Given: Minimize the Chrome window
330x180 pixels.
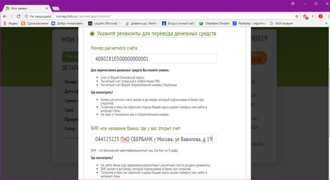Looking at the screenshot, I should [305, 4].
